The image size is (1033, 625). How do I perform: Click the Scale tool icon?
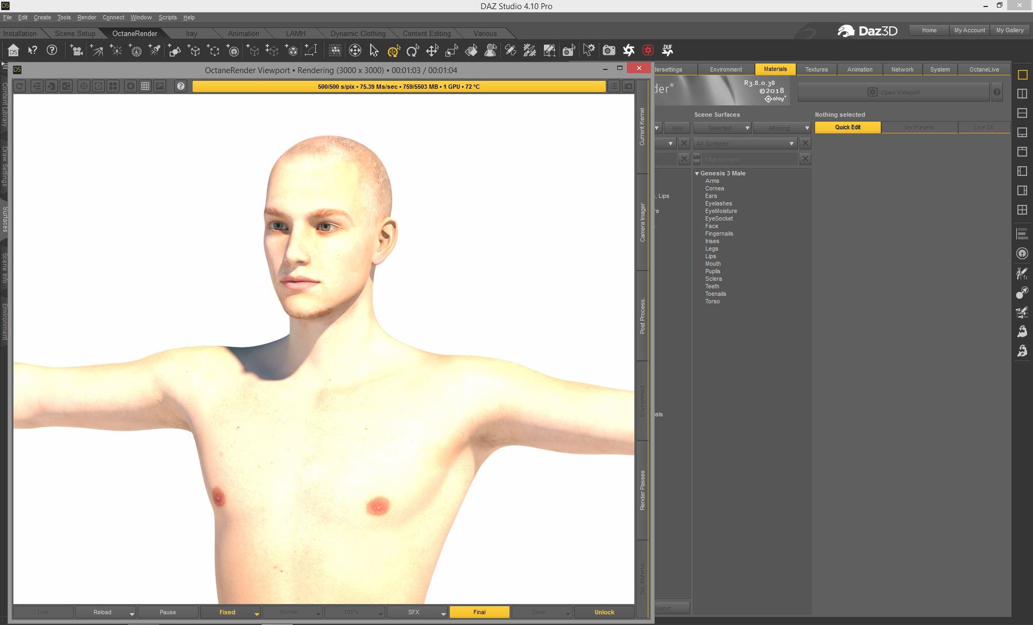pyautogui.click(x=452, y=51)
